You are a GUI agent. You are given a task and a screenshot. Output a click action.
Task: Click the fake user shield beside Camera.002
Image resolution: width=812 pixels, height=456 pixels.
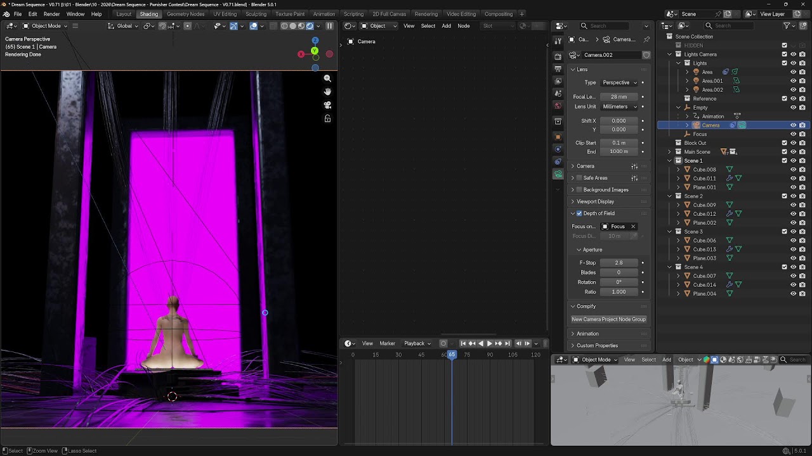[646, 55]
